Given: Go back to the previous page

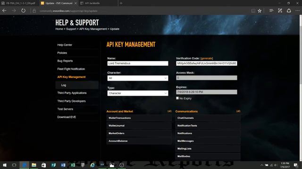Looking at the screenshot, I should click(x=4, y=11).
